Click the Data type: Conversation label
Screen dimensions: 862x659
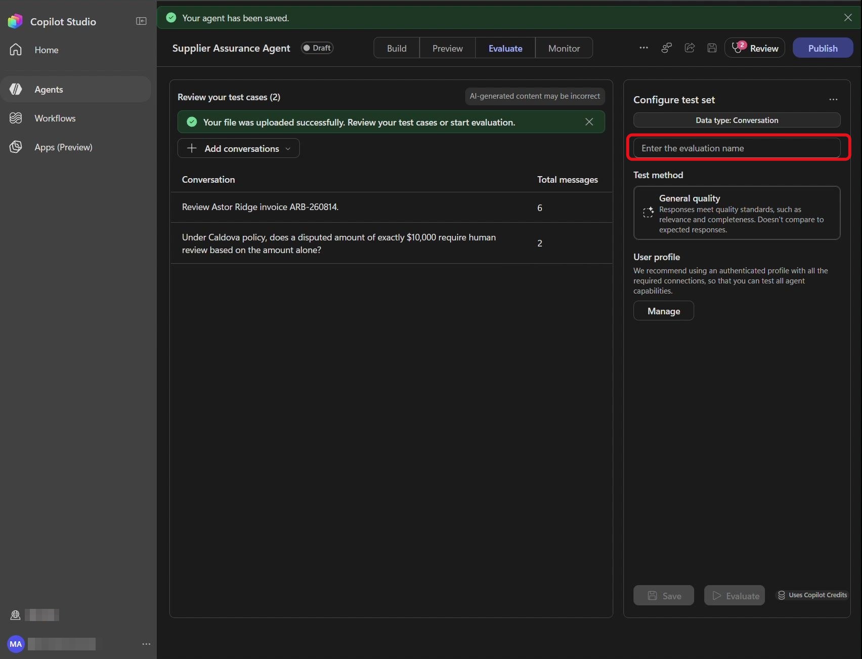click(737, 120)
